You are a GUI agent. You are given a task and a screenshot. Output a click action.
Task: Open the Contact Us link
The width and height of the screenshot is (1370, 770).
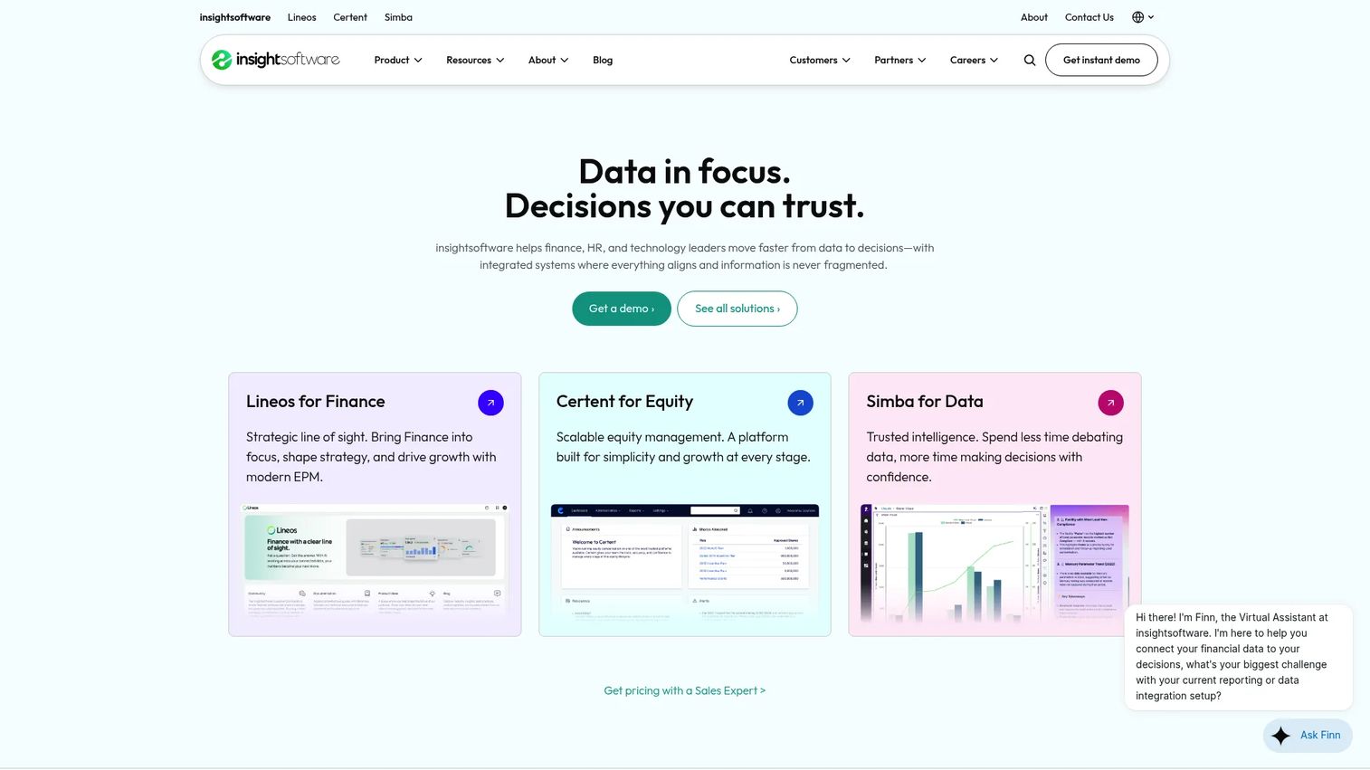click(x=1089, y=17)
